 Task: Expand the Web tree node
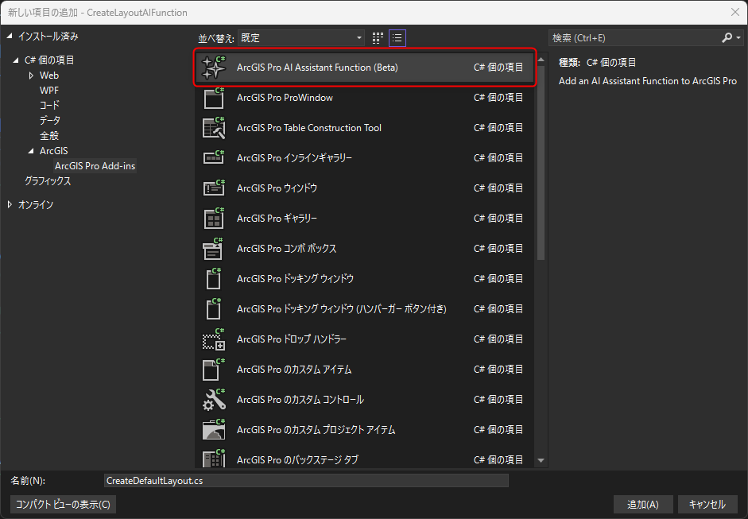tap(32, 76)
